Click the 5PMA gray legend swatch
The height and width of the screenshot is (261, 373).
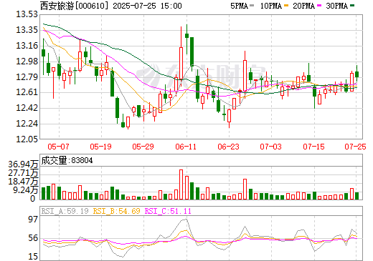click(x=252, y=6)
